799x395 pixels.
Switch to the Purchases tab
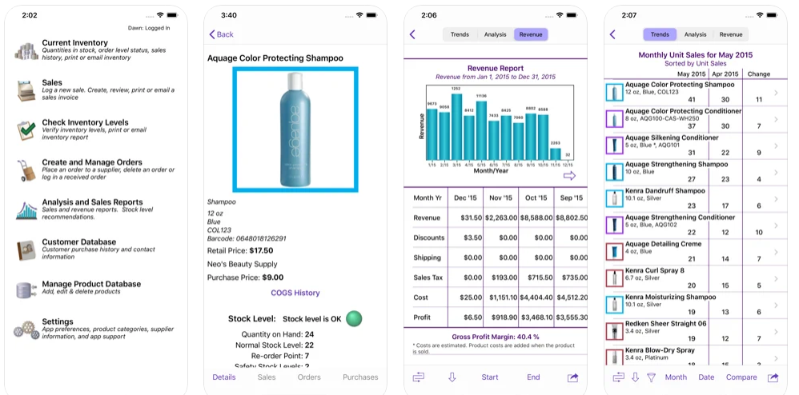[360, 377]
